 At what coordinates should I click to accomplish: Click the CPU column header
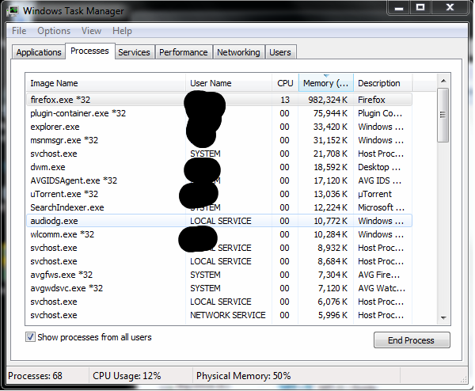pyautogui.click(x=285, y=83)
